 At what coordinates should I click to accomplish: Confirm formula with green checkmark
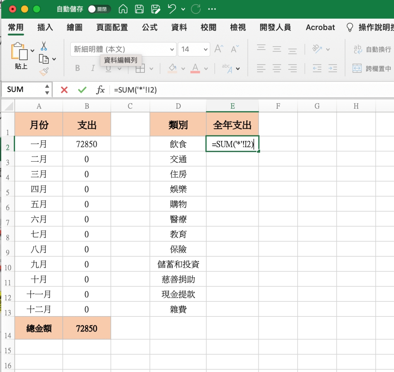click(x=82, y=90)
